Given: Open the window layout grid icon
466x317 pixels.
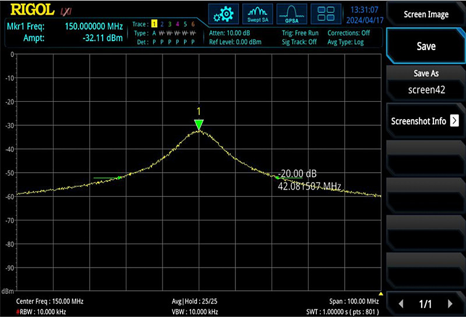Looking at the screenshot, I should [326, 13].
